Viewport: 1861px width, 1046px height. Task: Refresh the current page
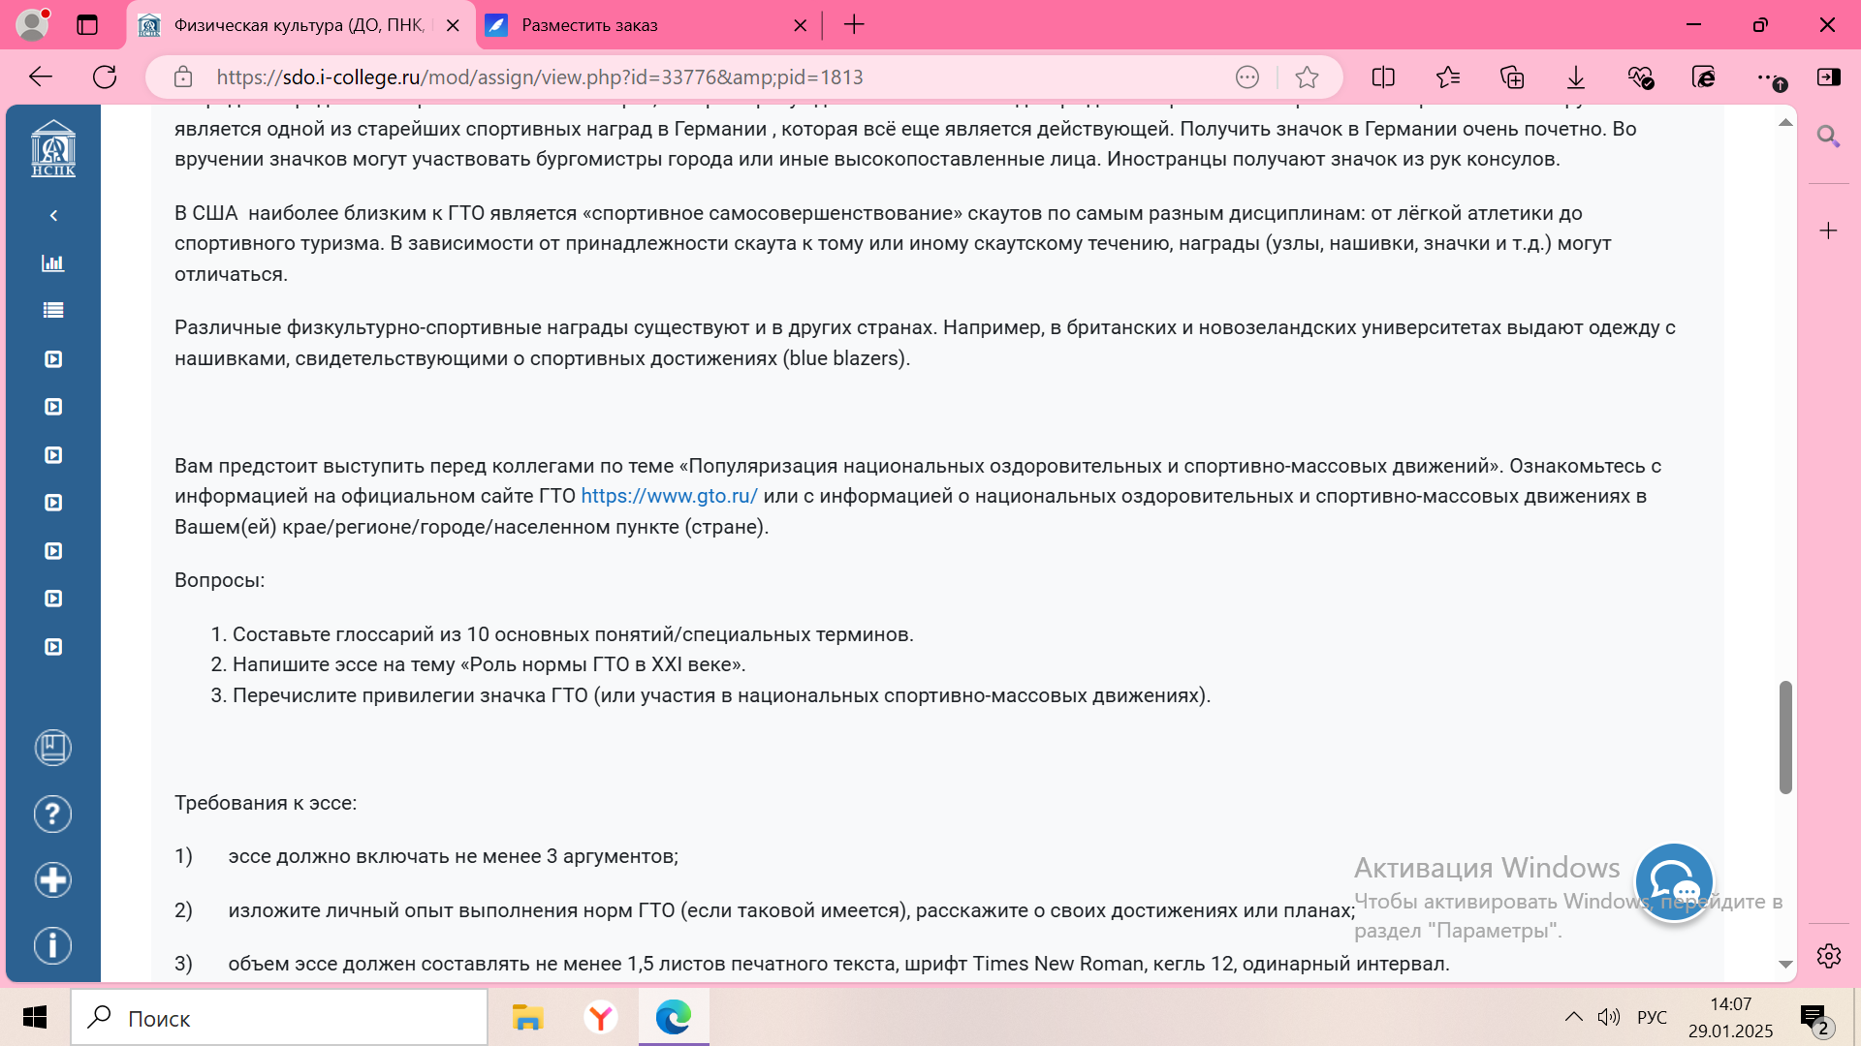[105, 77]
